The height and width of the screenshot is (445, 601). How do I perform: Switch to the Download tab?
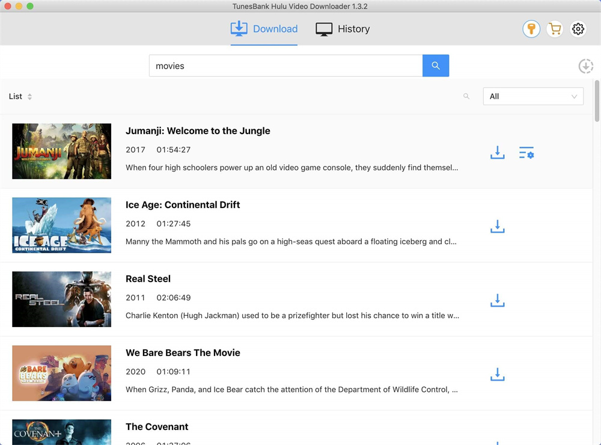point(264,29)
